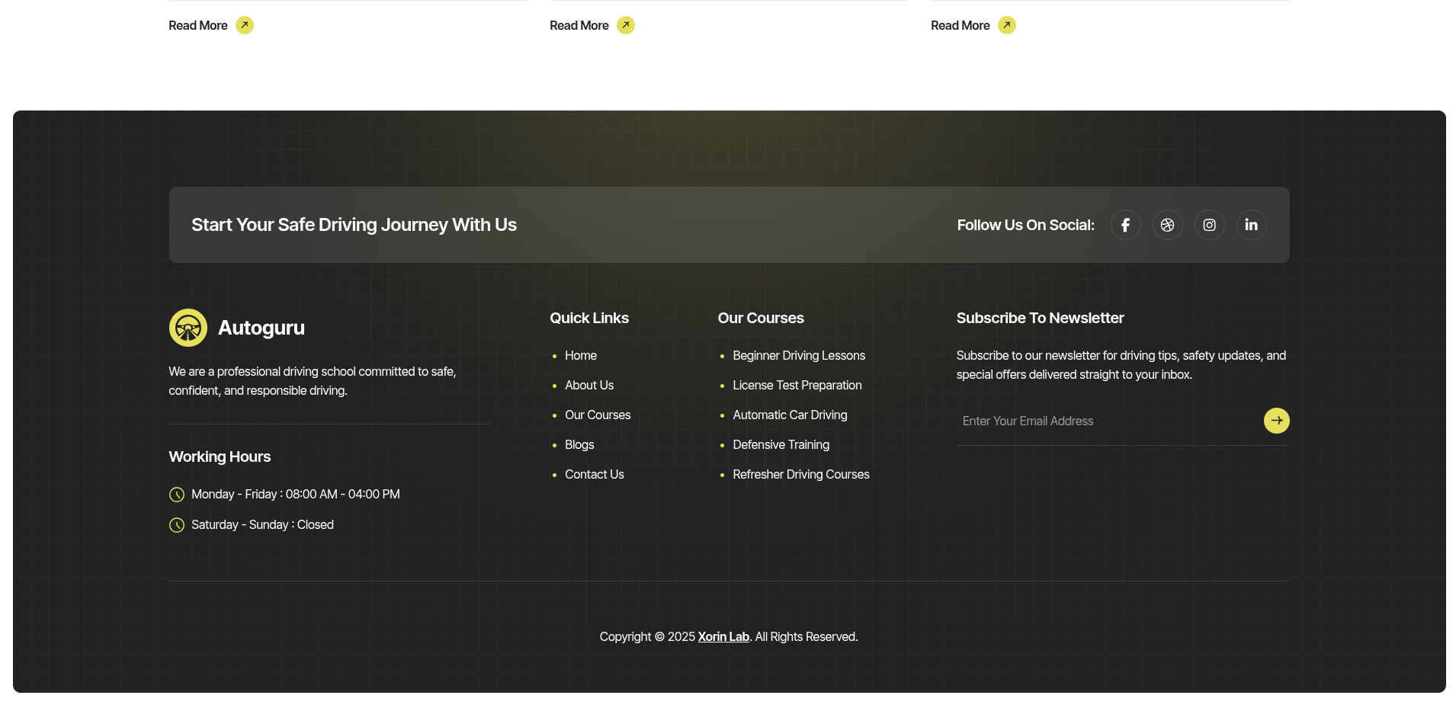1456x708 pixels.
Task: Click the Quick Links heading
Action: click(x=589, y=318)
